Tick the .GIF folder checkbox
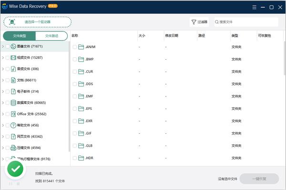 tap(75, 133)
